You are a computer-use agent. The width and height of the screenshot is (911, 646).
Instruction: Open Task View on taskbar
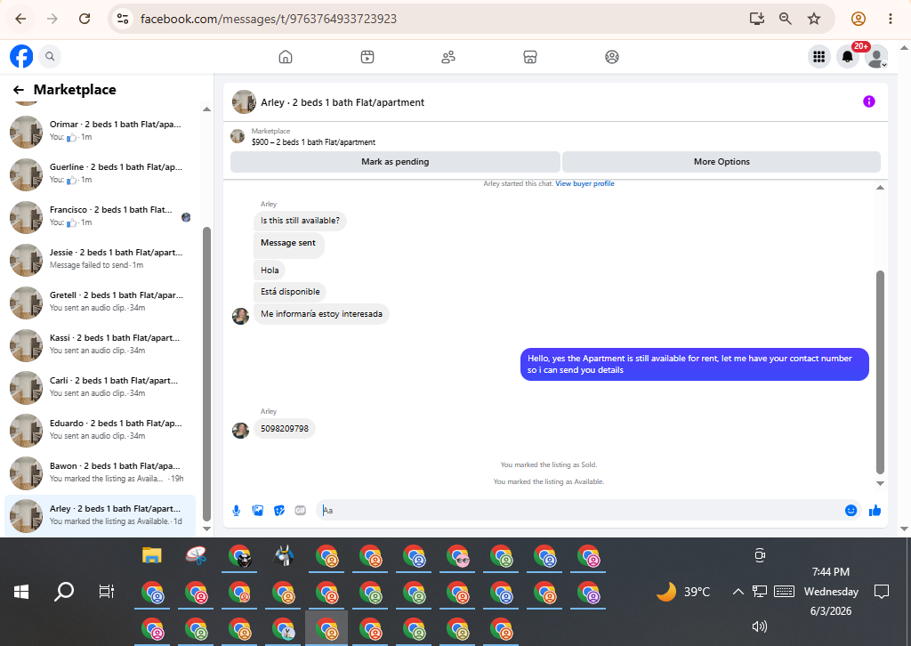[x=107, y=592]
